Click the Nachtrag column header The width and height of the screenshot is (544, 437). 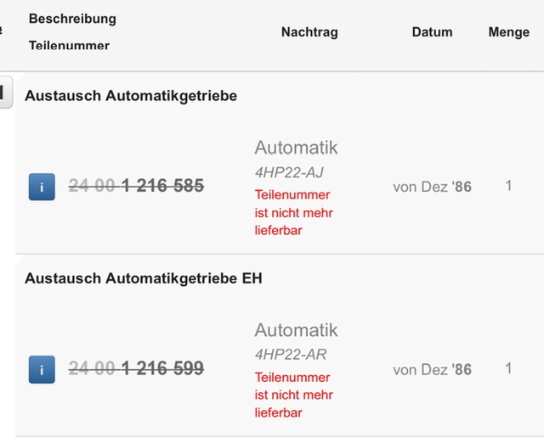(x=309, y=32)
